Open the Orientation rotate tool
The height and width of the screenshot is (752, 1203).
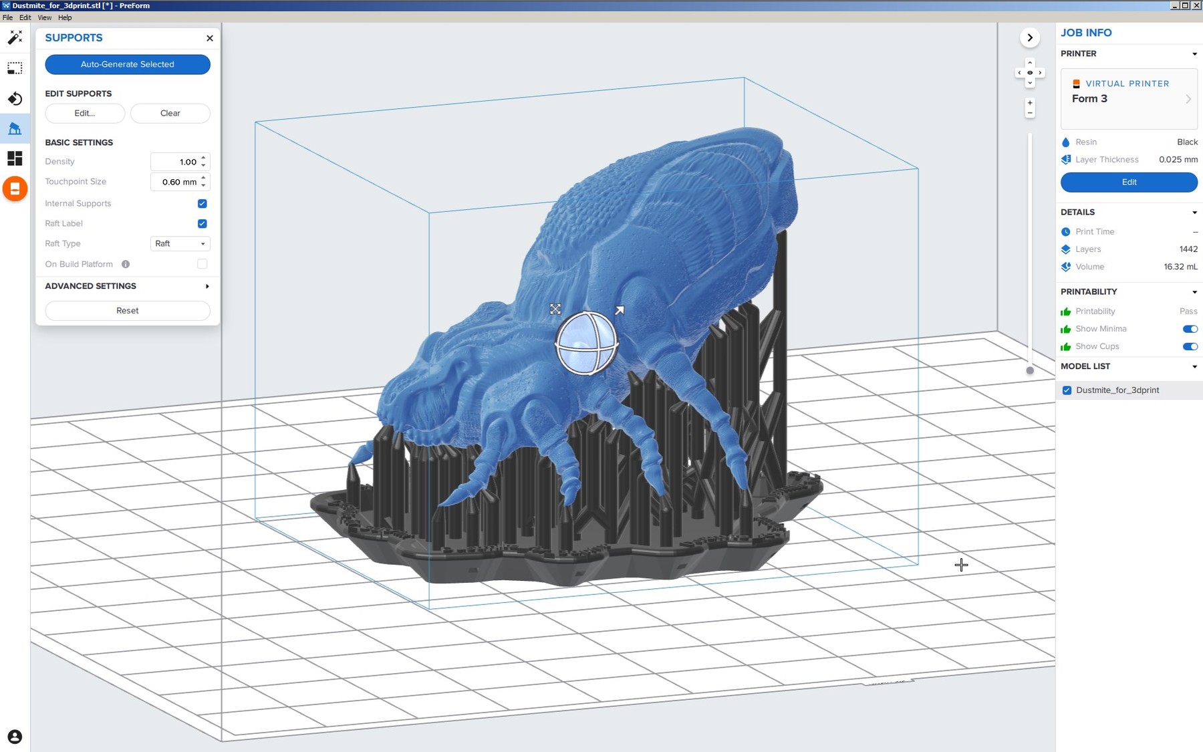point(15,99)
